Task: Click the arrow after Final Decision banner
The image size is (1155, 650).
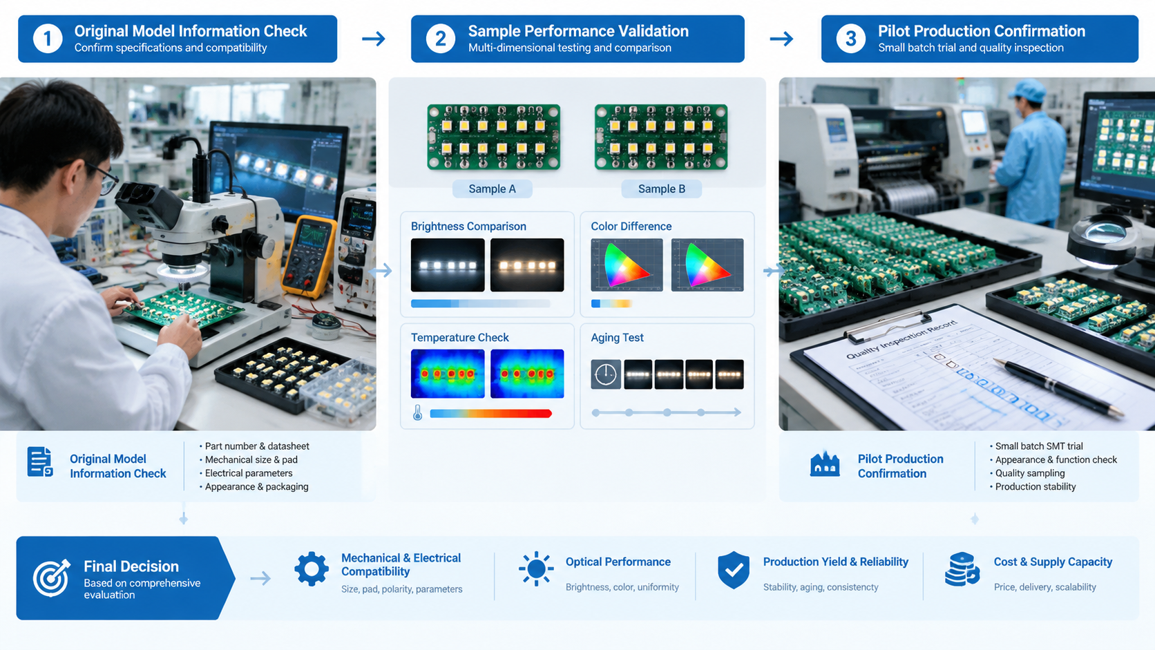Action: [x=260, y=578]
